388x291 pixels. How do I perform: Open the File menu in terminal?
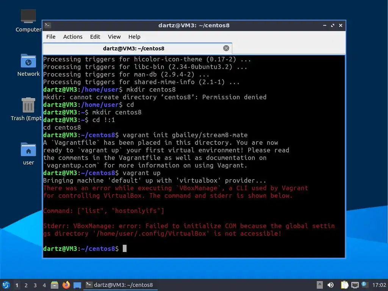pos(51,37)
